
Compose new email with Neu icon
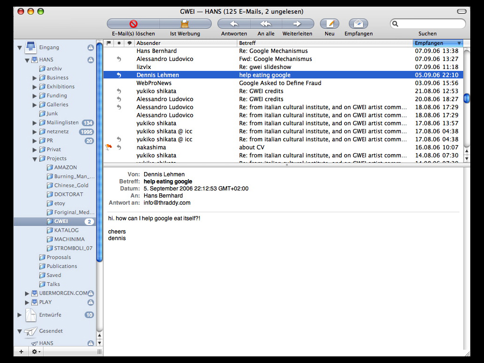[x=330, y=24]
